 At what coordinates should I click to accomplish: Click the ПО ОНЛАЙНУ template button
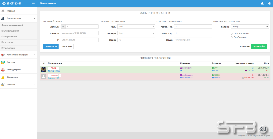259,46
